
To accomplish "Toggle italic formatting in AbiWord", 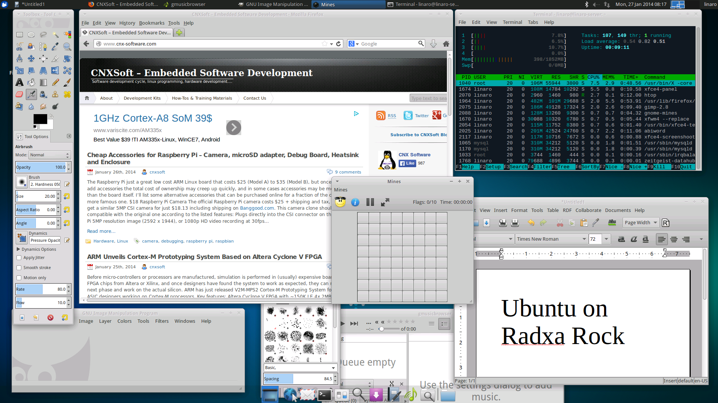I will click(x=633, y=239).
